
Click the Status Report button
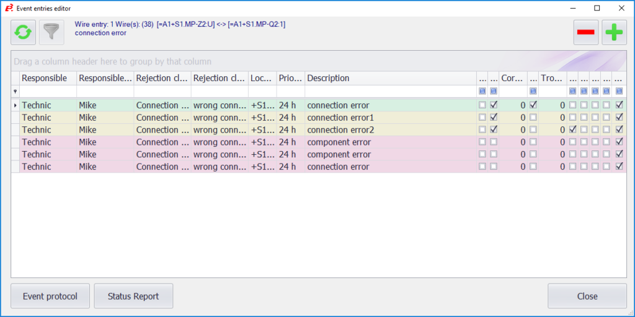point(133,296)
